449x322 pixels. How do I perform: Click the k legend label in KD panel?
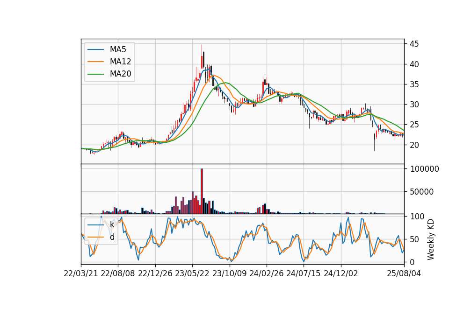(x=112, y=224)
